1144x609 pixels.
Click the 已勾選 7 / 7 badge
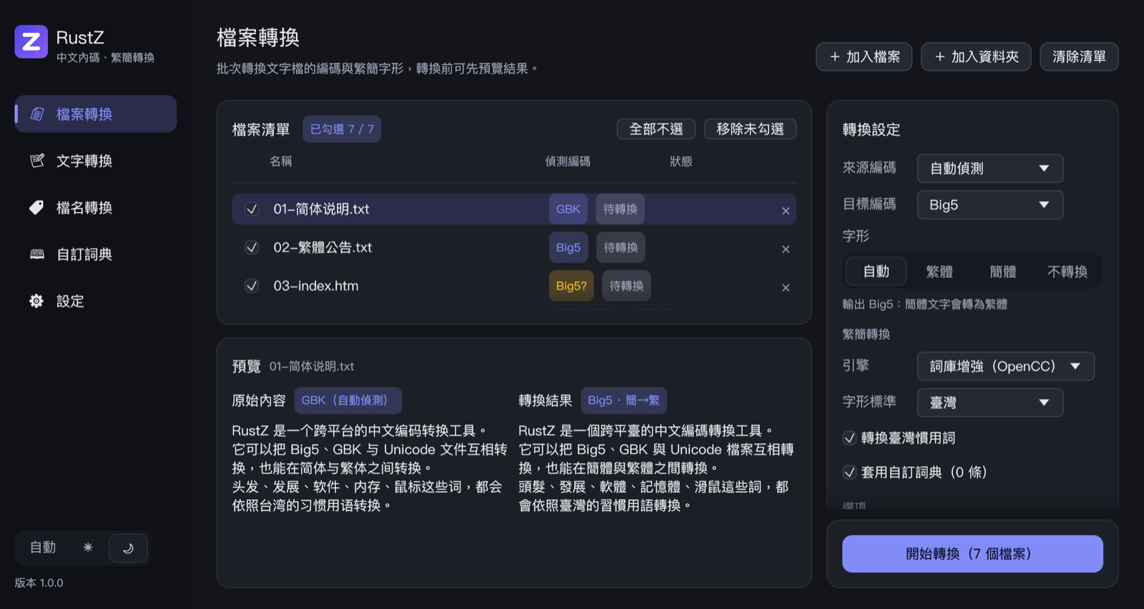[342, 129]
